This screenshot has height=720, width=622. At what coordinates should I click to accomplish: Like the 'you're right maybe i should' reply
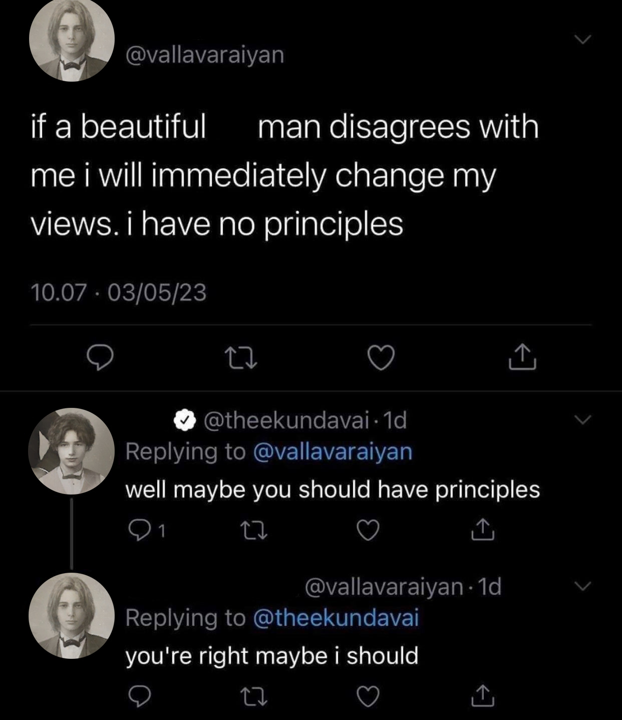click(368, 696)
